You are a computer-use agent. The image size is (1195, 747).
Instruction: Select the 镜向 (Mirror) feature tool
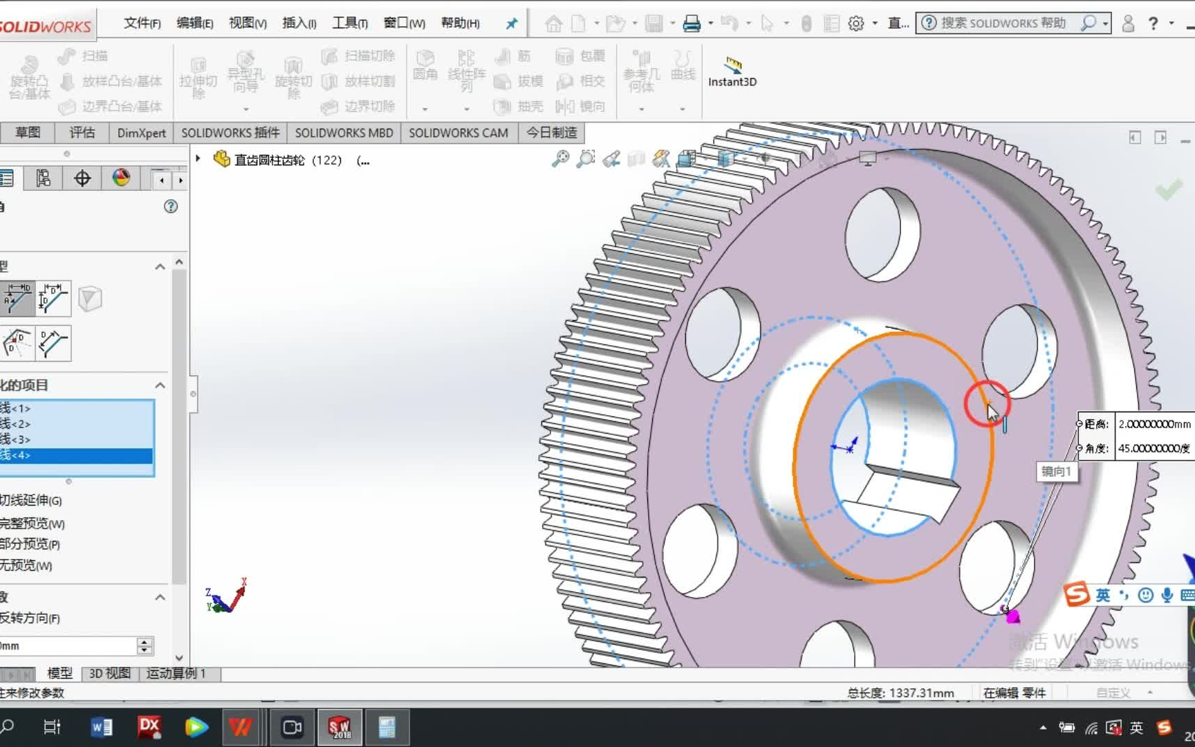[580, 106]
